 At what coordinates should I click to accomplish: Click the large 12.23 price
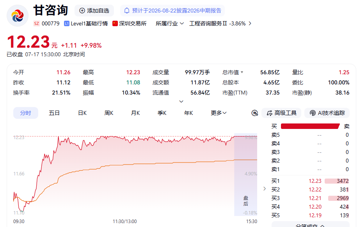click(x=28, y=42)
